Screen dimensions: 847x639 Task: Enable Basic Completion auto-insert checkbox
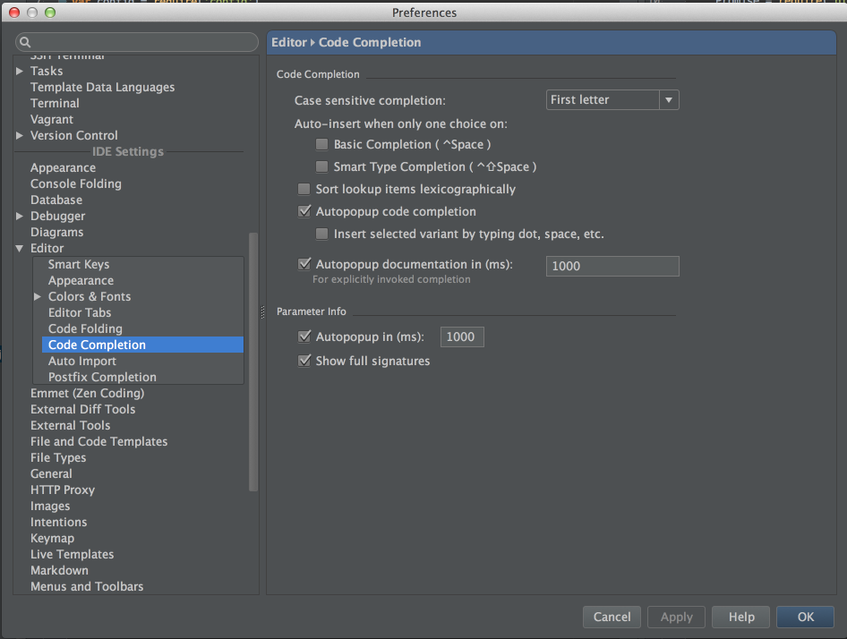[x=322, y=145]
